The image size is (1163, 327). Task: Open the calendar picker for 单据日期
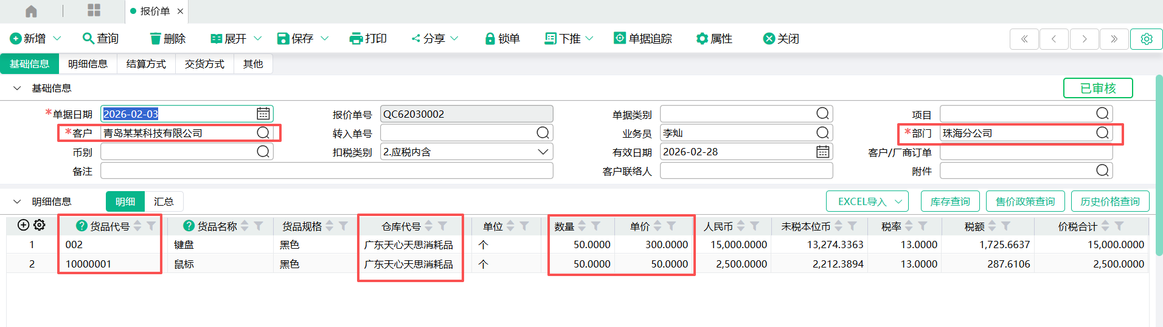coord(263,113)
